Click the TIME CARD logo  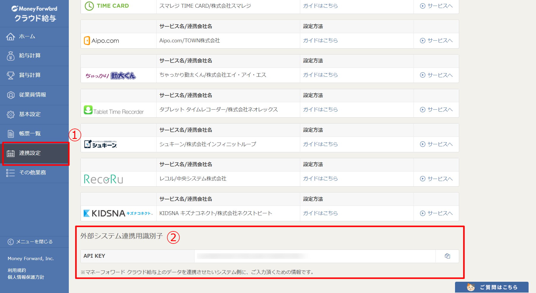107,6
